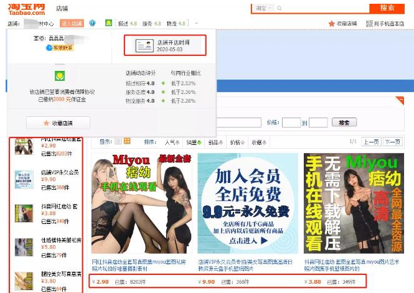Click the 下一页 button
Image resolution: width=414 pixels, height=293 pixels.
pos(392,142)
